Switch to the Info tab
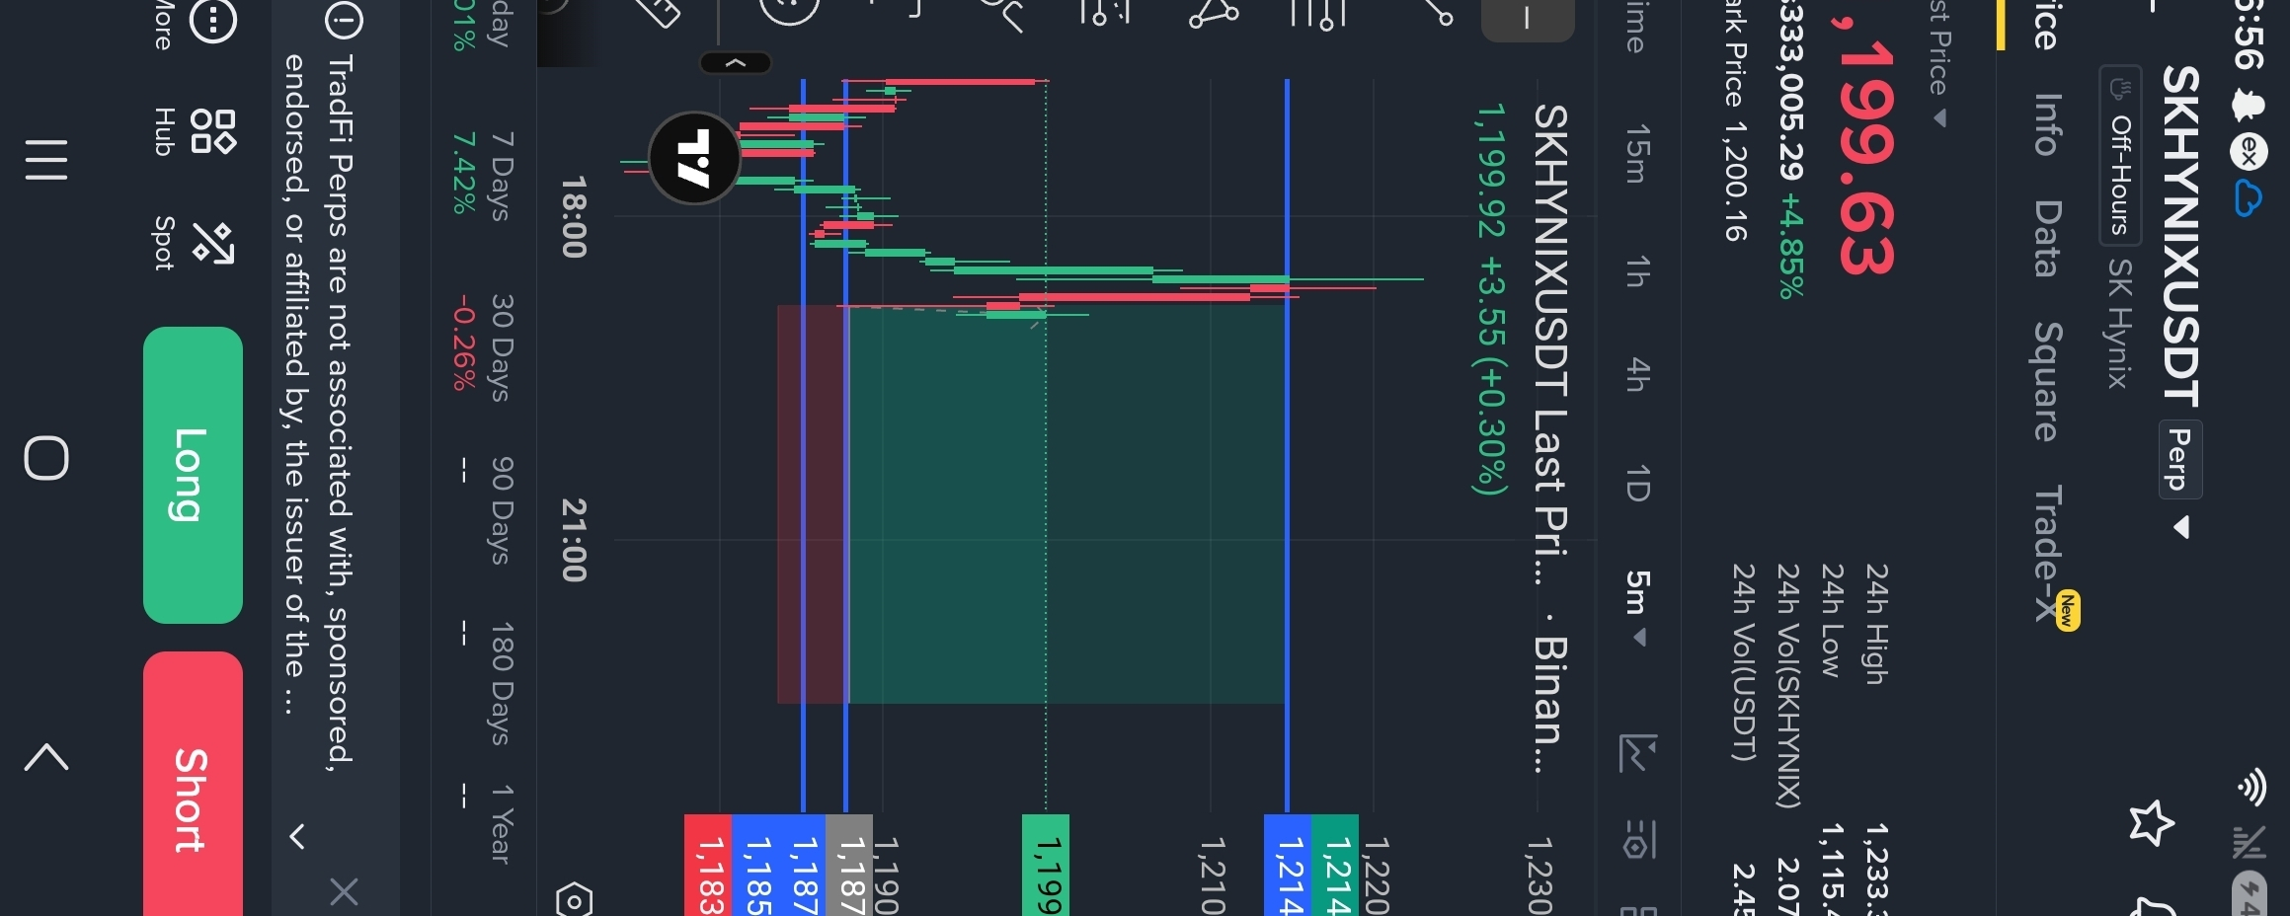The image size is (2290, 916). (2047, 125)
